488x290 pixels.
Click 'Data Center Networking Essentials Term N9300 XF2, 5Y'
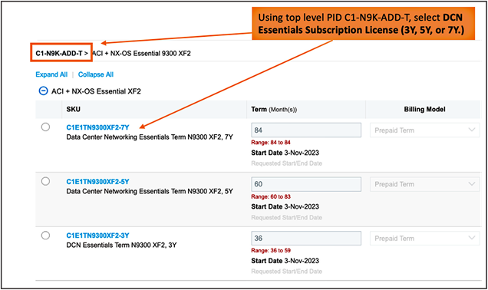(150, 191)
